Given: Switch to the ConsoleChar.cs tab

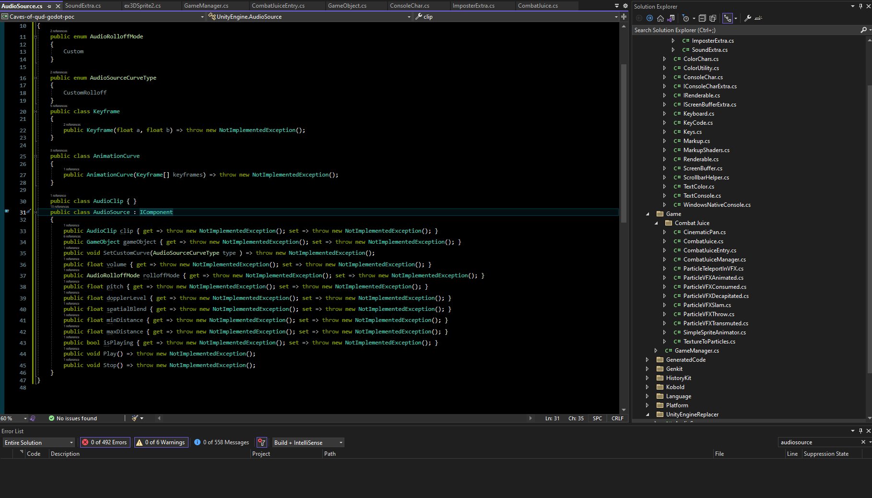Looking at the screenshot, I should point(409,6).
